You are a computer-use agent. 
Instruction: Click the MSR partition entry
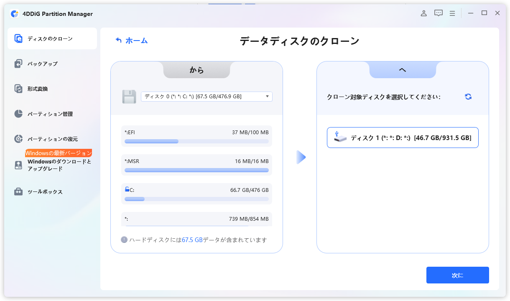[196, 165]
